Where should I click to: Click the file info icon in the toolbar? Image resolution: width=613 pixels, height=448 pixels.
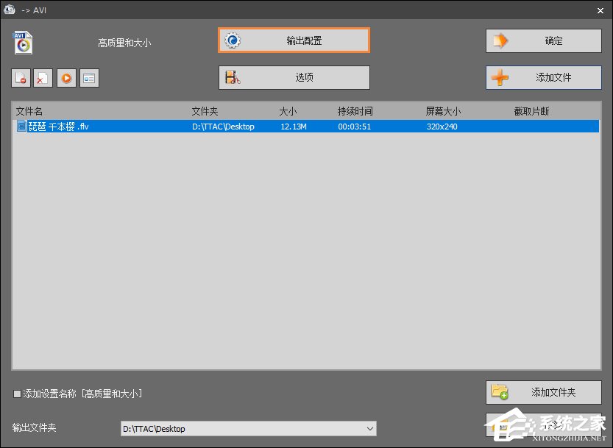pos(89,77)
